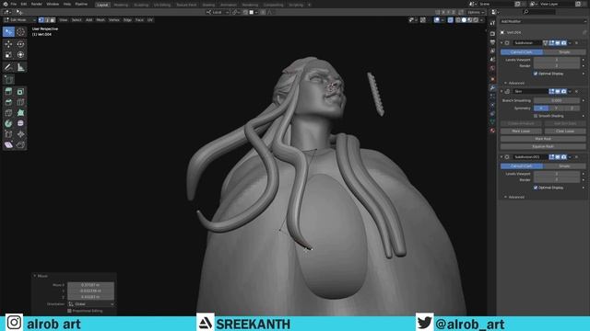Select the Shear tool
590x331 pixels.
(8, 145)
